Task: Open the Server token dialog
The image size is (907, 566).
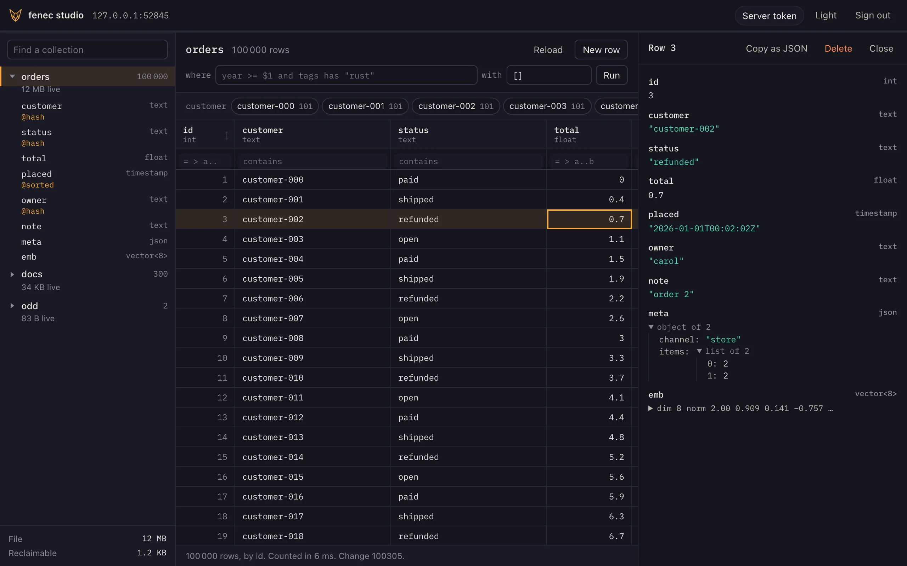Action: click(769, 16)
